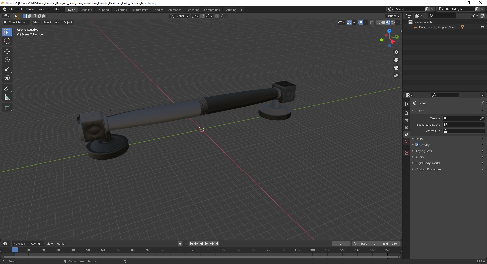The image size is (487, 264).
Task: Switch to rendered shading mode
Action: click(393, 22)
